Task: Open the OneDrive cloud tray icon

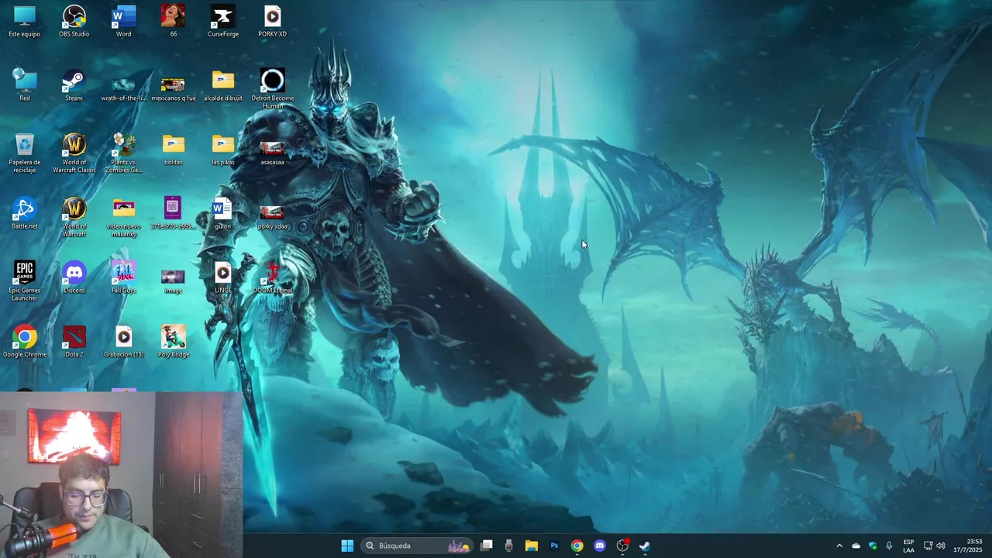Action: coord(856,546)
